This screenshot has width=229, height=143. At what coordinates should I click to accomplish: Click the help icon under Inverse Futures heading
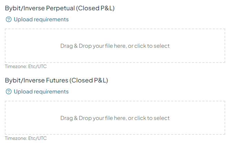9,91
